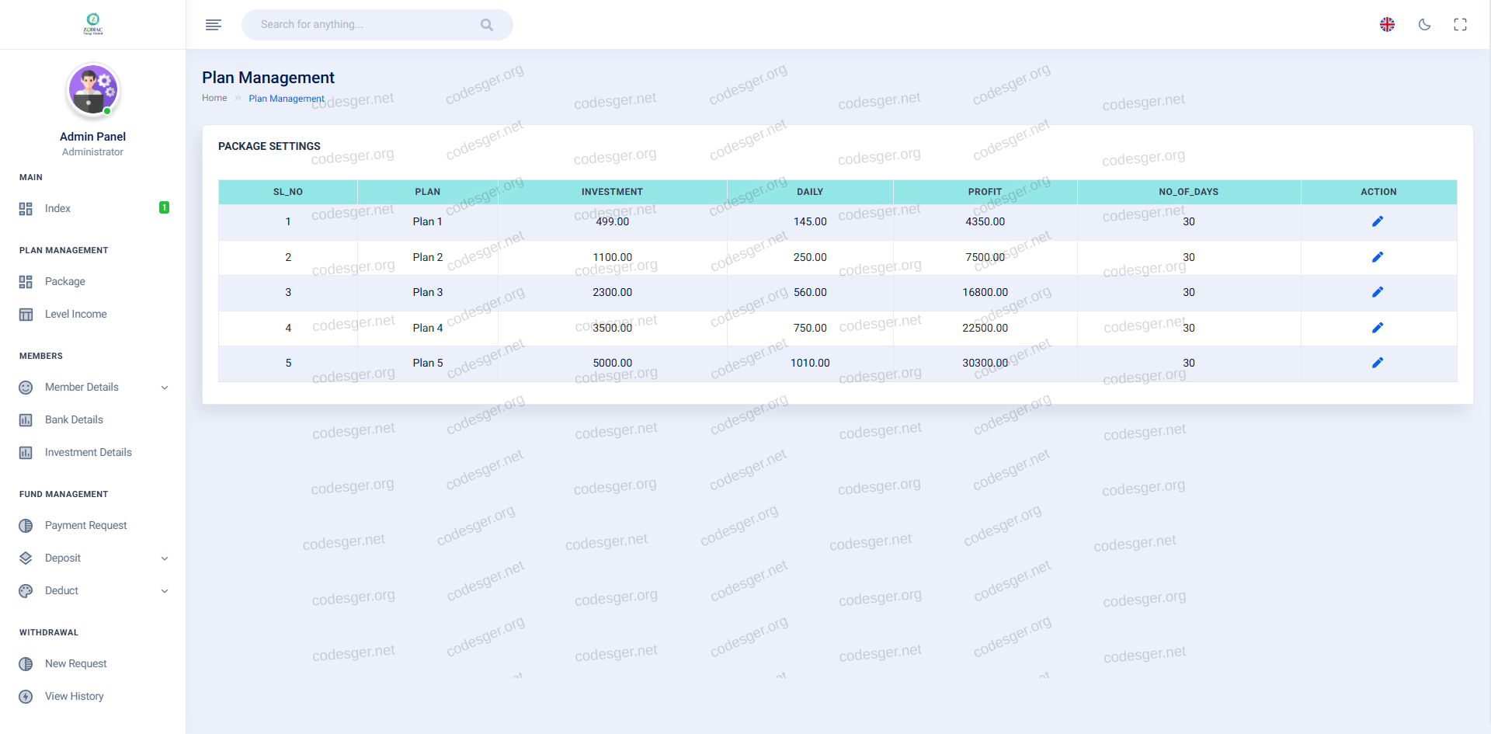Edit Plan 5 using pencil icon
1491x734 pixels.
(x=1378, y=363)
